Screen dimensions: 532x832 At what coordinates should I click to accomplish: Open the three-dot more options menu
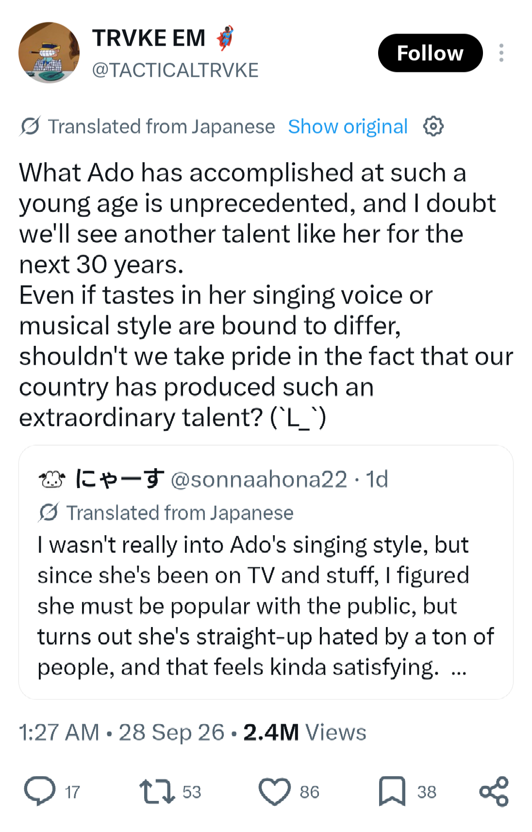[501, 53]
